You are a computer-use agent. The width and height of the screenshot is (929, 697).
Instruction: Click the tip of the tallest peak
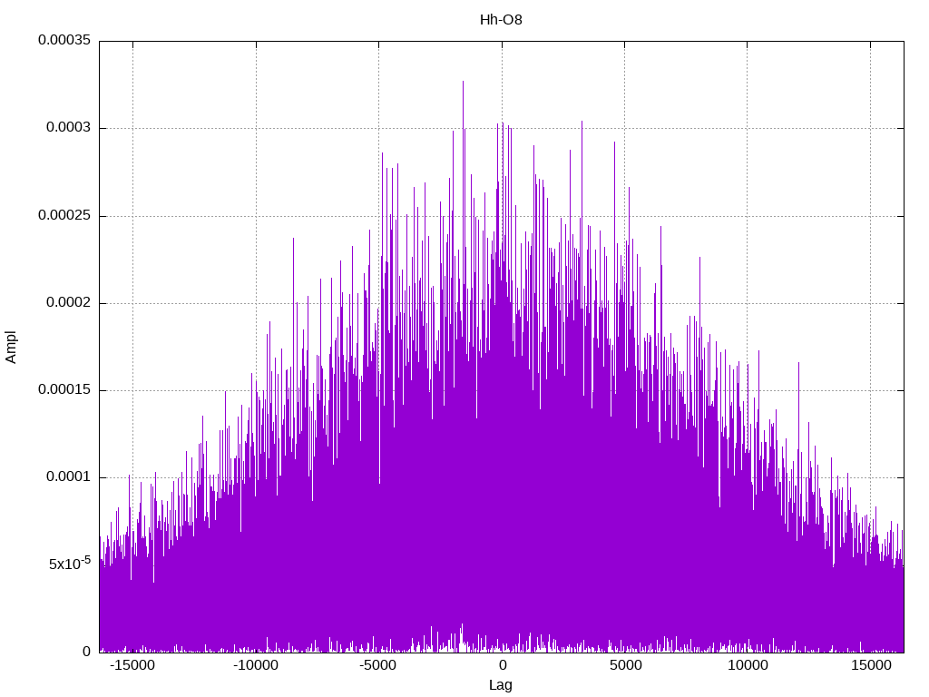tap(463, 82)
